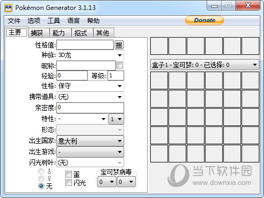Open the 帮助 menu
Image resolution: width=264 pixels, height=198 pixels.
pos(93,21)
